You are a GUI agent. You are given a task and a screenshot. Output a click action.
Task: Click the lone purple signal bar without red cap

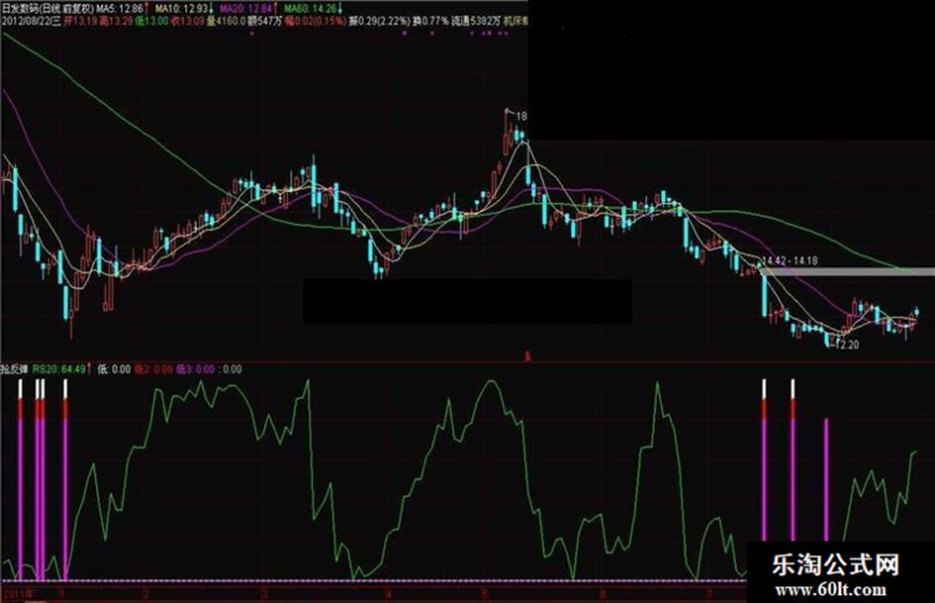(x=826, y=479)
